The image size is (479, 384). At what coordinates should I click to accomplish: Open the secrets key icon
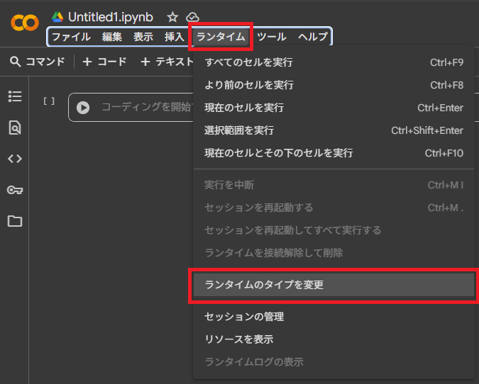[15, 190]
